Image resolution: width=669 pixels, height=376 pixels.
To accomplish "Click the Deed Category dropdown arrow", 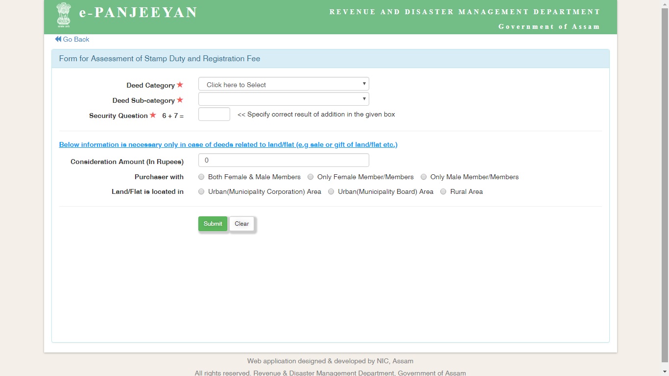I will pos(364,84).
